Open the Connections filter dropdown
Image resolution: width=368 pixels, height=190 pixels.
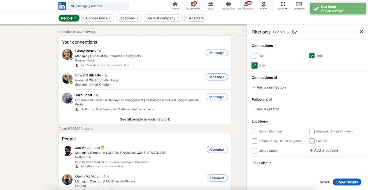98,18
